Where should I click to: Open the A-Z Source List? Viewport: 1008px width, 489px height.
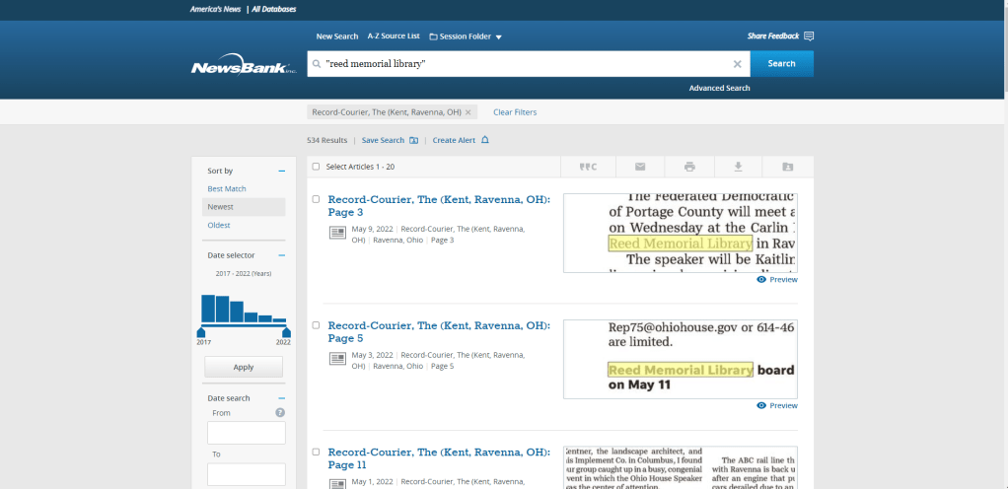pos(394,35)
